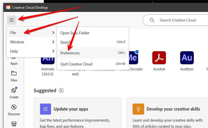Expand the Help submenu chevron

pyautogui.click(x=53, y=51)
